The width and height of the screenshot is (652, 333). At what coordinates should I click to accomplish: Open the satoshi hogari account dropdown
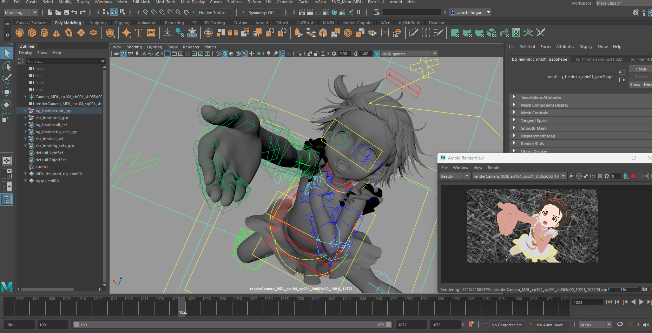click(470, 13)
